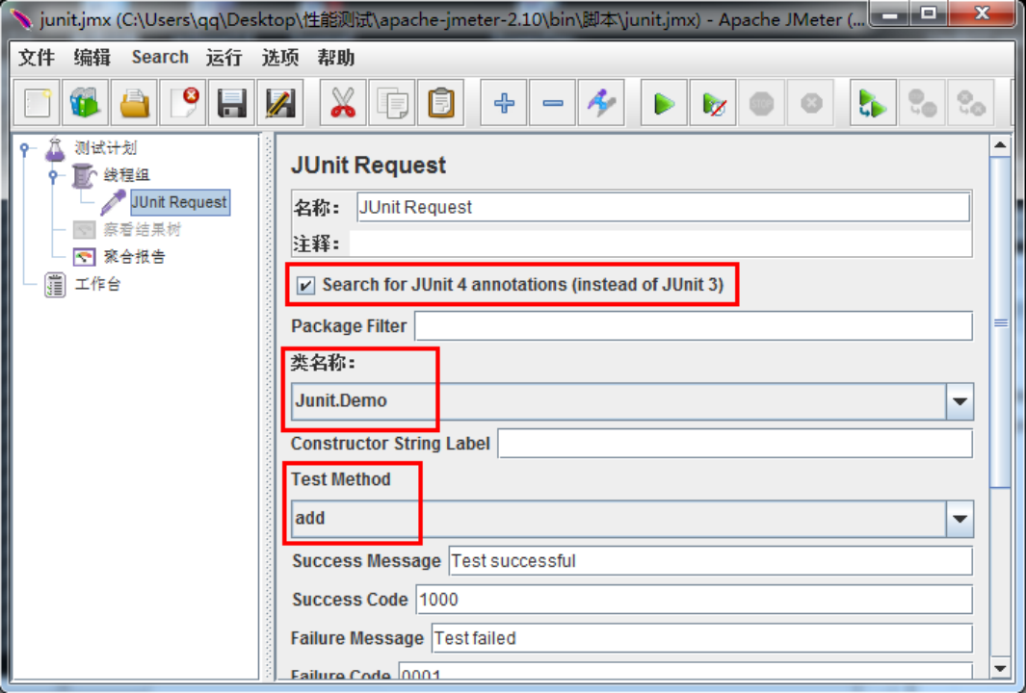The height and width of the screenshot is (693, 1026).
Task: Open the 文件 menu
Action: [x=37, y=58]
